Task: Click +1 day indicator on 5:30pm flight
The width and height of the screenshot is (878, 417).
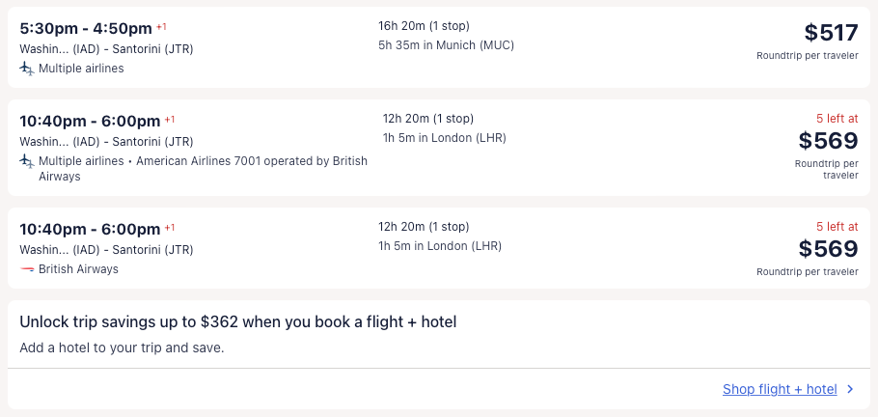Action: click(161, 27)
